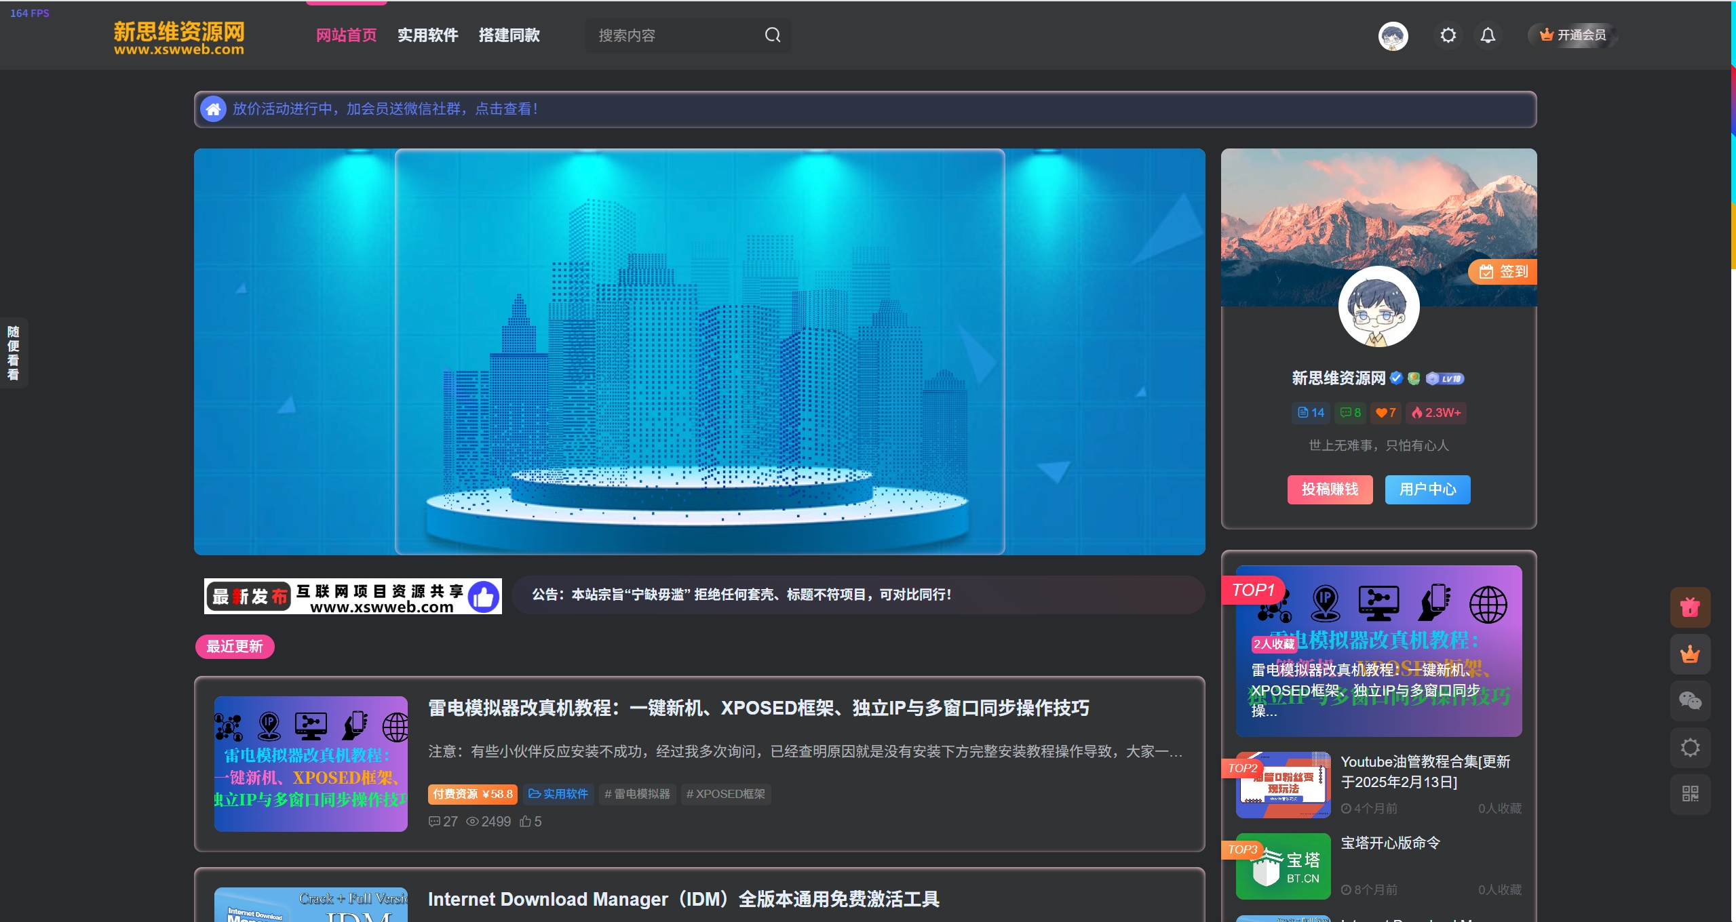Click the 签到 check-in button
This screenshot has width=1736, height=922.
[1502, 272]
